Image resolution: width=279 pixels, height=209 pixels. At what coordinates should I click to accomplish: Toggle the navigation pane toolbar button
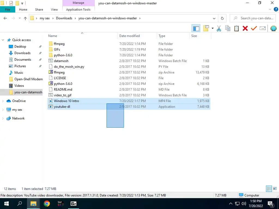click(x=196, y=28)
